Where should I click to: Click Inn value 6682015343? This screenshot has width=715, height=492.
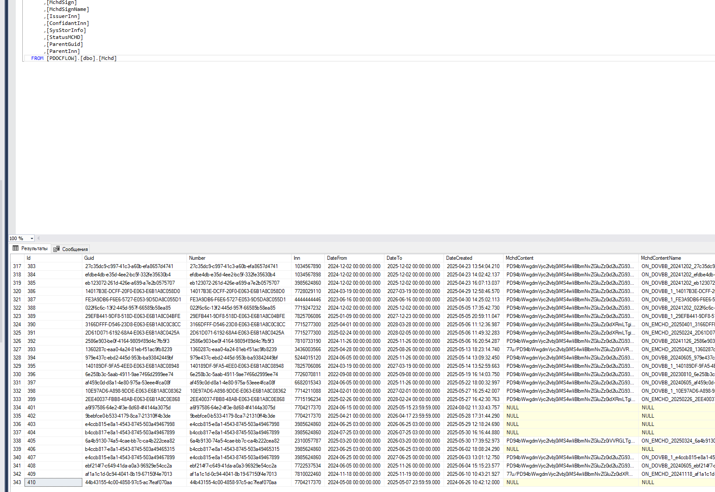309,383
